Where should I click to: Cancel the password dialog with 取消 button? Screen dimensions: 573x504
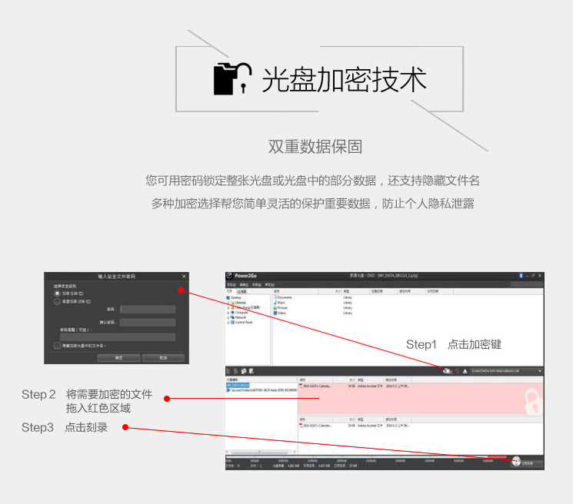163,358
